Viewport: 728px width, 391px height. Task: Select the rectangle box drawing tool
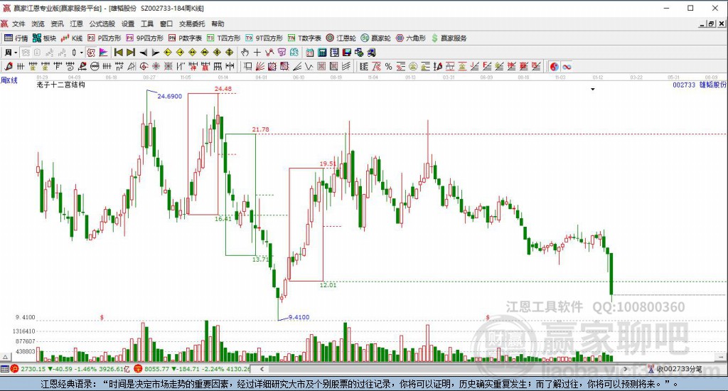tap(248, 66)
